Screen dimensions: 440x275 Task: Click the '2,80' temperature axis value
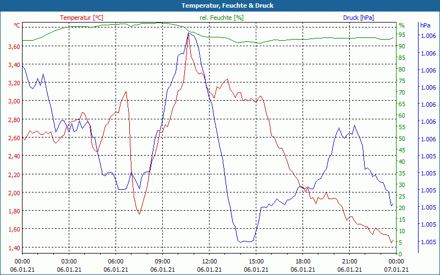14,120
